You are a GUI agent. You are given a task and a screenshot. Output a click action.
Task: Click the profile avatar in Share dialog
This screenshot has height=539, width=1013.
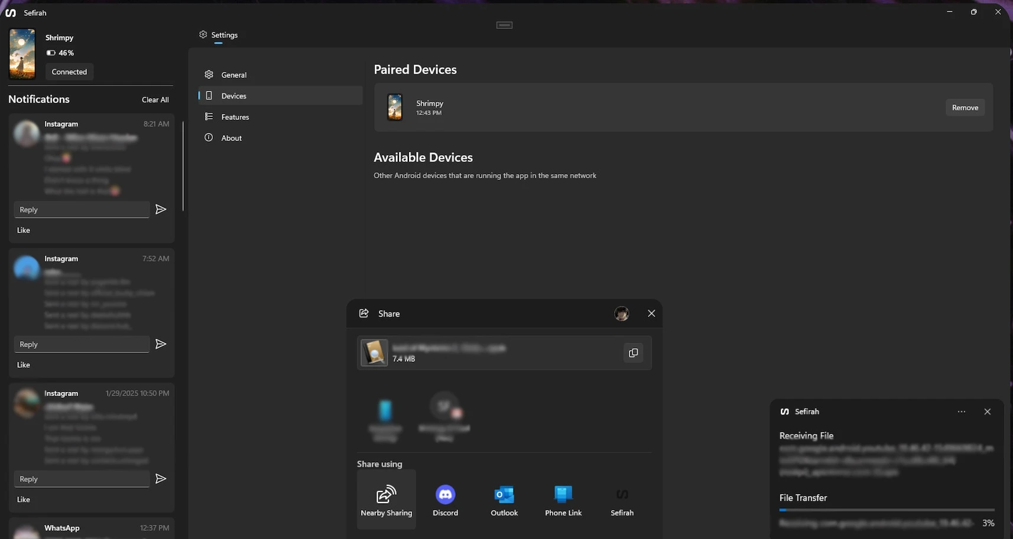coord(622,313)
